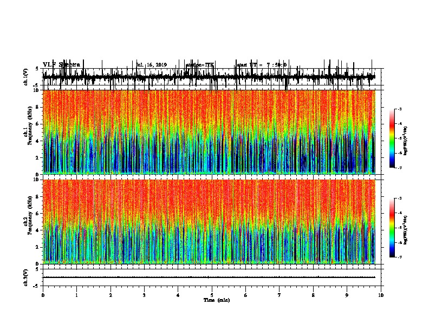Click the "ch.1(V)" axis label

coord(26,77)
